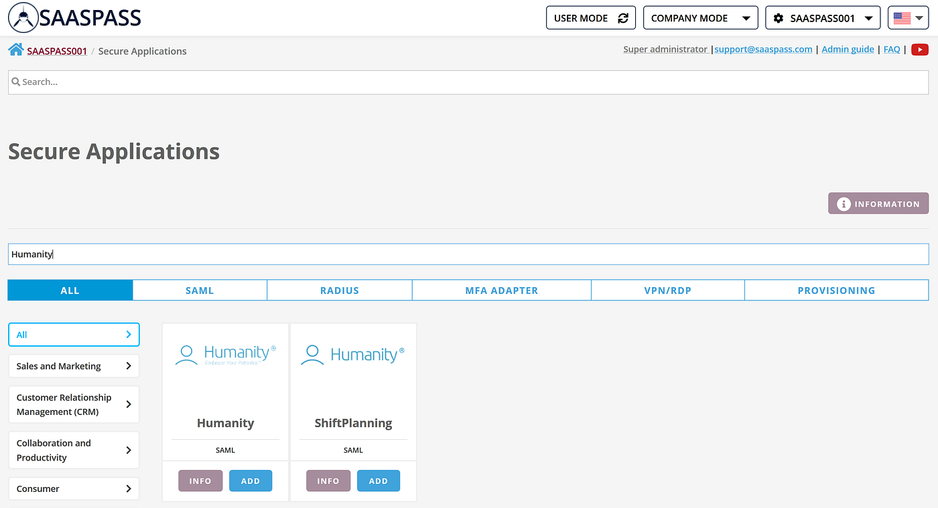
Task: Open the SAASPASS001 account dropdown
Action: [823, 18]
